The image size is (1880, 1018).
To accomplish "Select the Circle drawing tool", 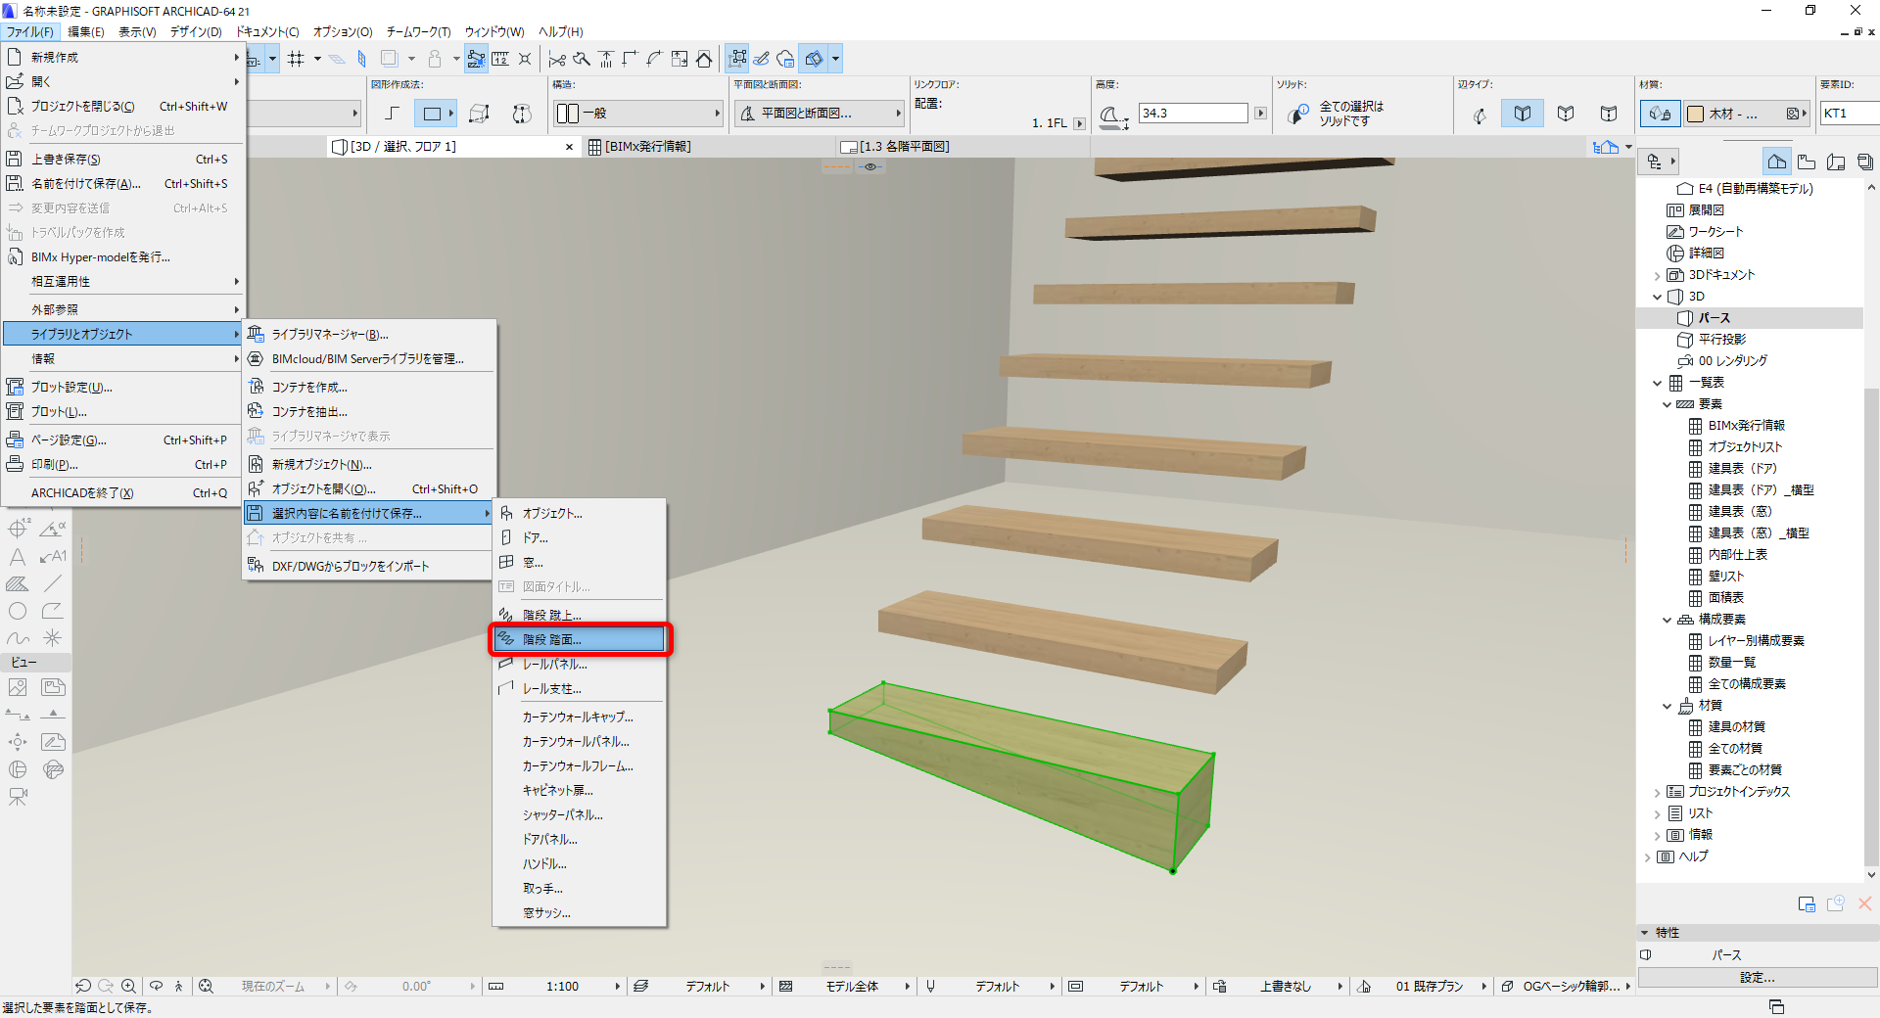I will 18,611.
